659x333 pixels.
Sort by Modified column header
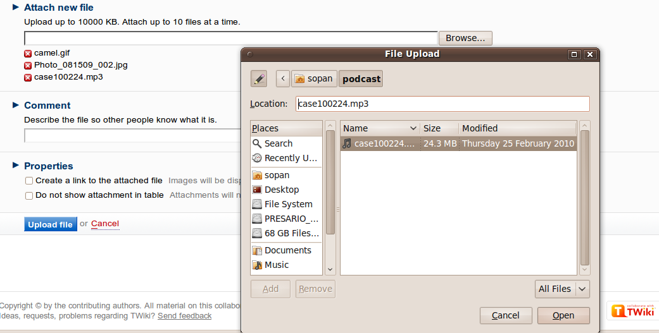517,128
